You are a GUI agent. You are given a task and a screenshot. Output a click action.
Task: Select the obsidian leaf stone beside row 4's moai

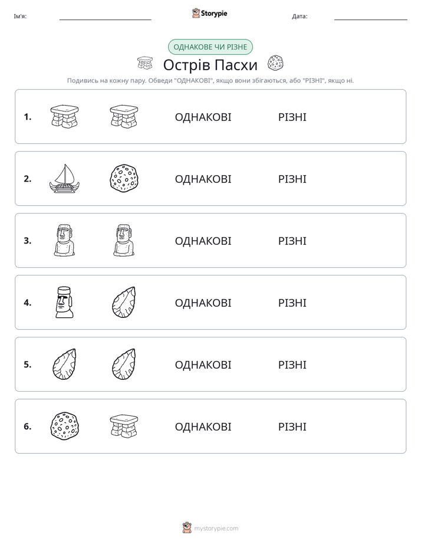tap(124, 303)
